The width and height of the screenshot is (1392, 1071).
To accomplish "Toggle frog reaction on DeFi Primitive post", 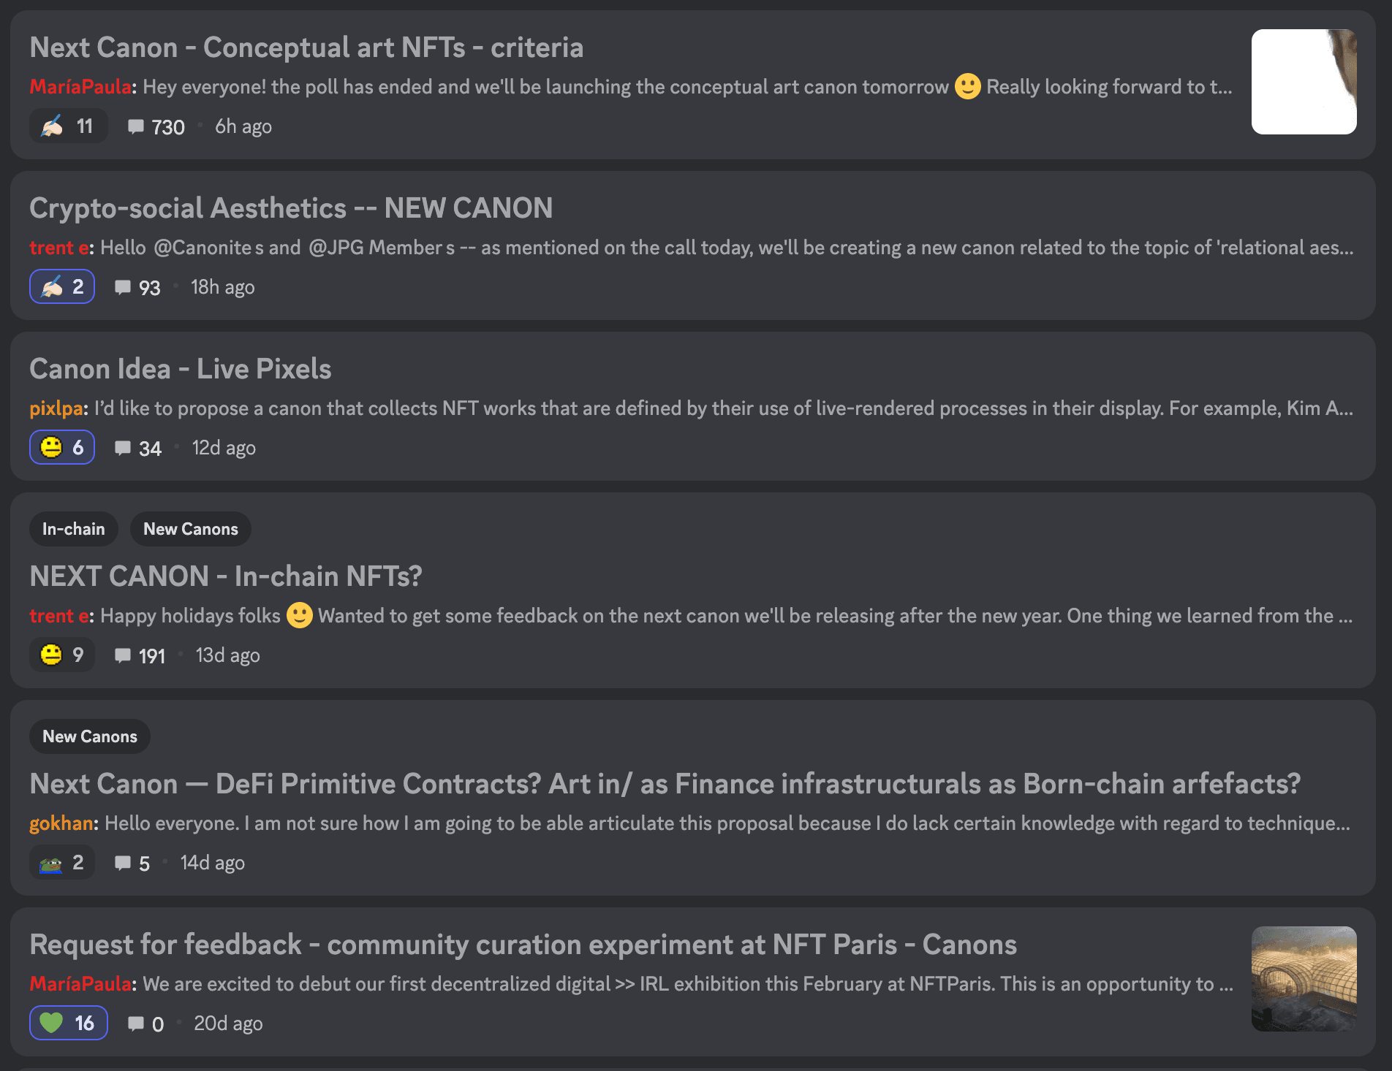I will (62, 863).
